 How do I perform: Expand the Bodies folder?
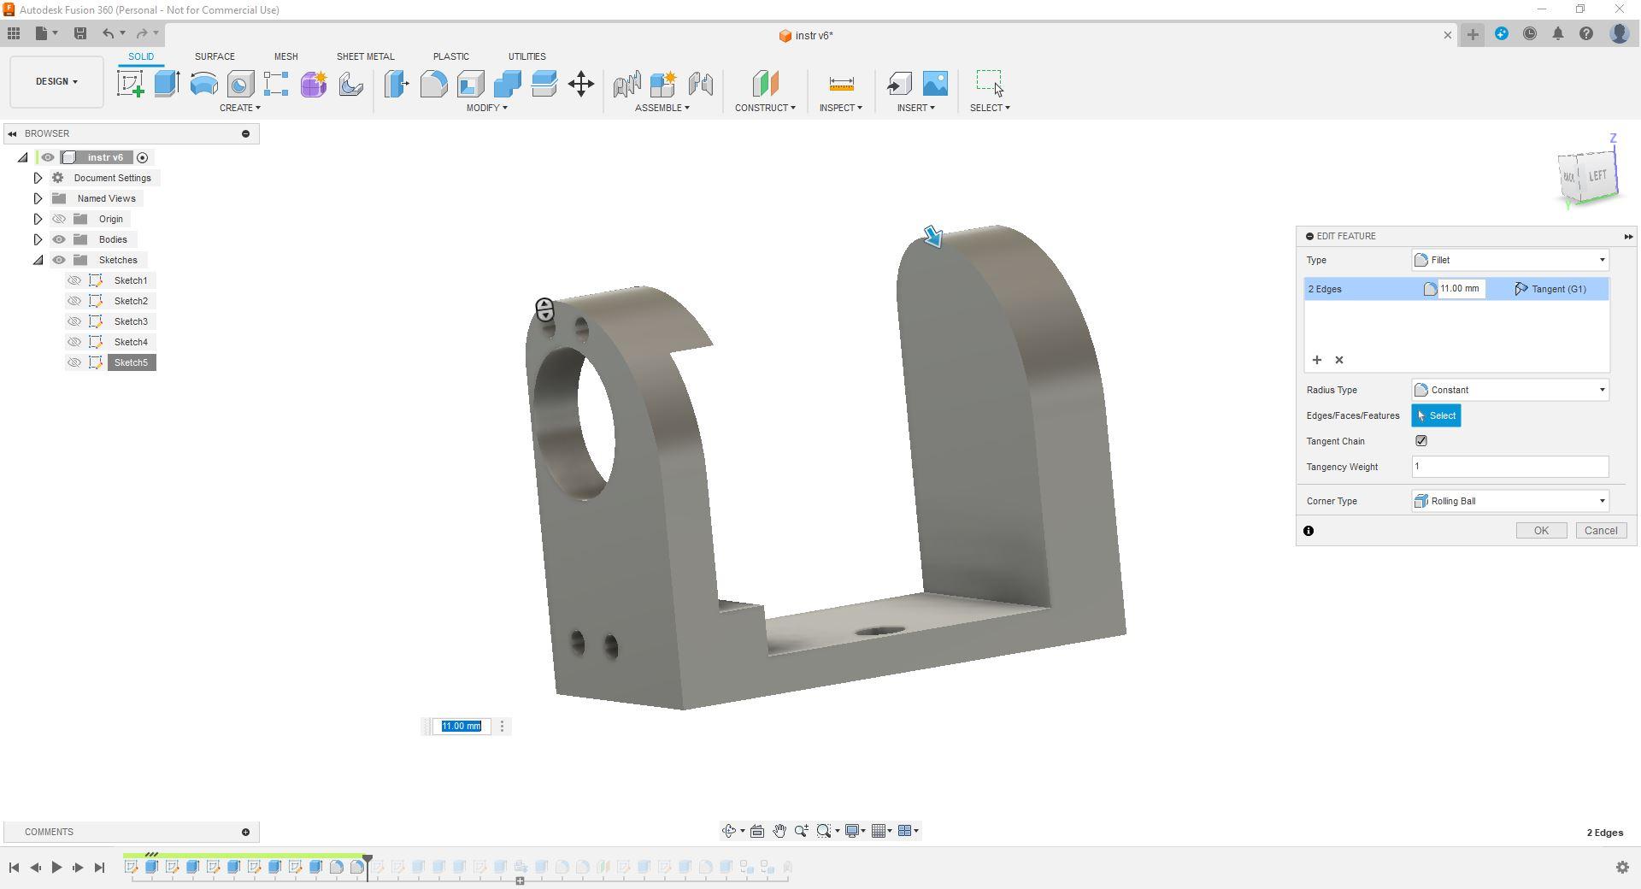[x=38, y=239]
